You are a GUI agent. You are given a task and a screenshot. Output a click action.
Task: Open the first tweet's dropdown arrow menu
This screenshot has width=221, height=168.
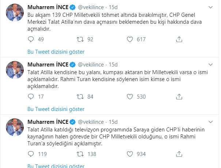213,7
